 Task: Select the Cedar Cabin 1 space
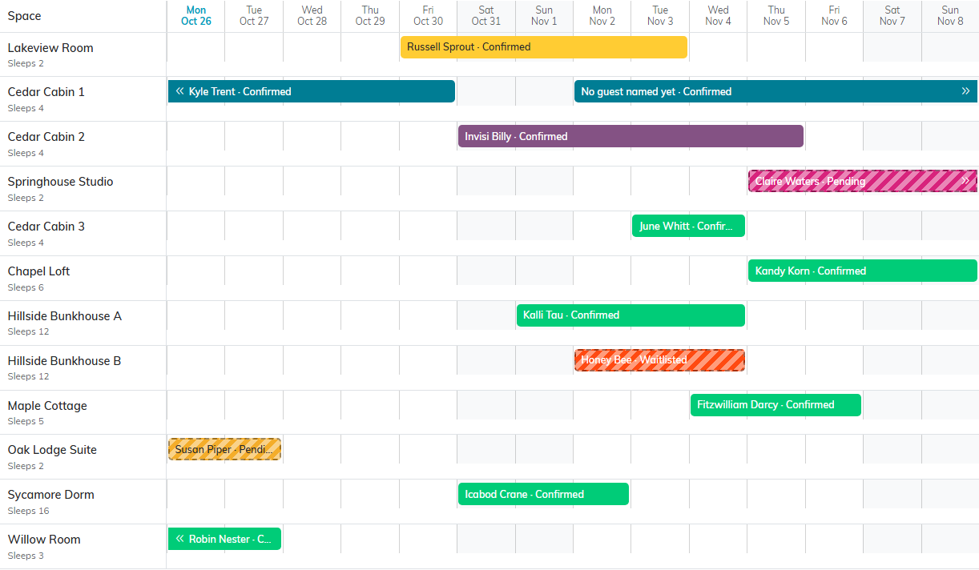click(x=46, y=92)
